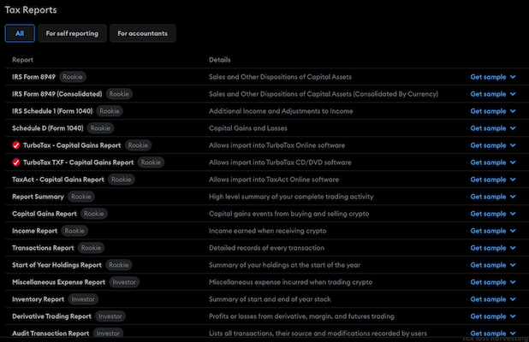Click red check icon beside TurboTax TXF report
Image resolution: width=529 pixels, height=342 pixels.
click(x=16, y=162)
